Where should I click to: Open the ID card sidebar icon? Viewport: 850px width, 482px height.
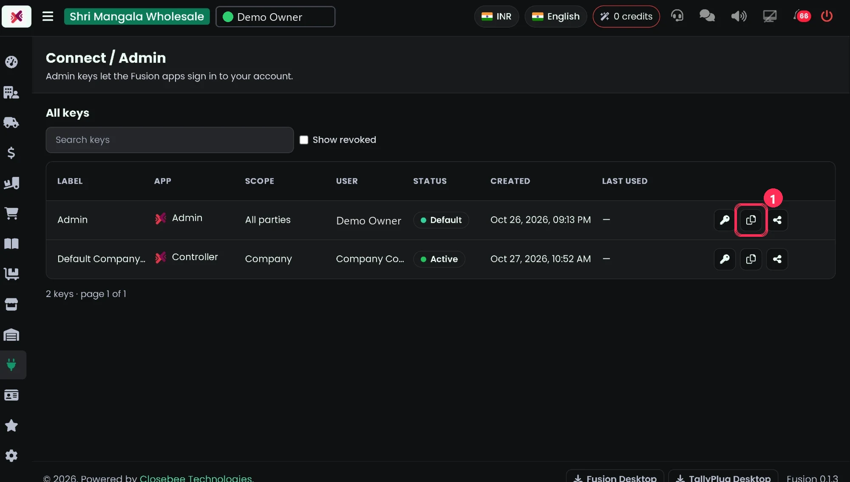point(11,395)
